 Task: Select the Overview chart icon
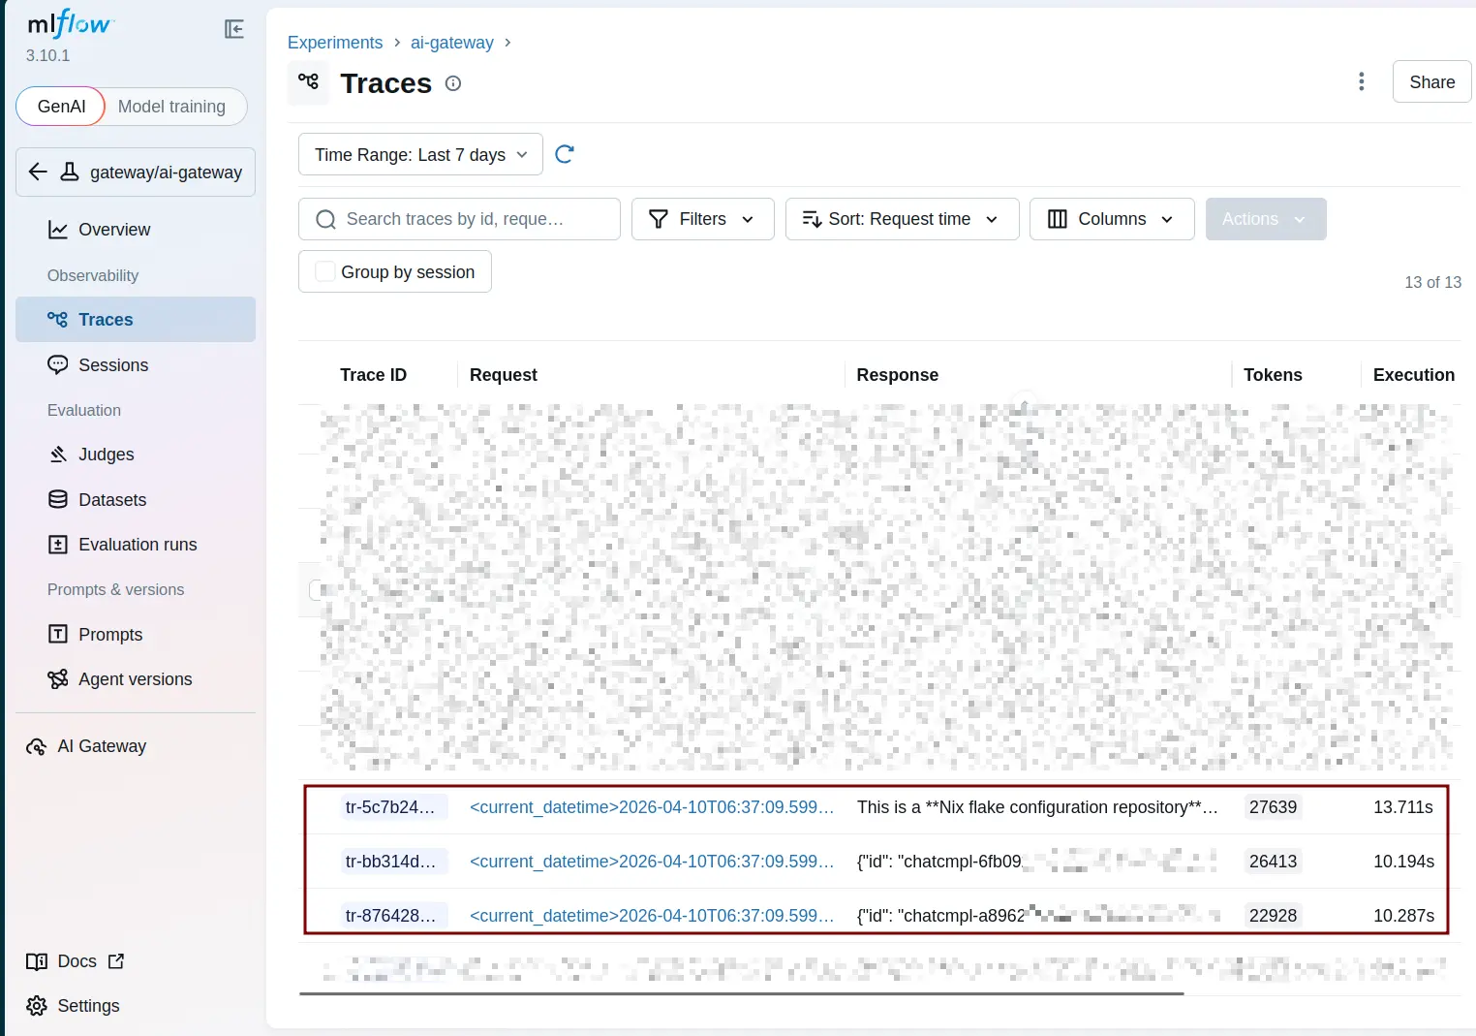(57, 230)
